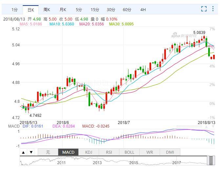This screenshot has height=170, width=220.
Task: Click 2013 on the overview timeline
Action: [97, 162]
